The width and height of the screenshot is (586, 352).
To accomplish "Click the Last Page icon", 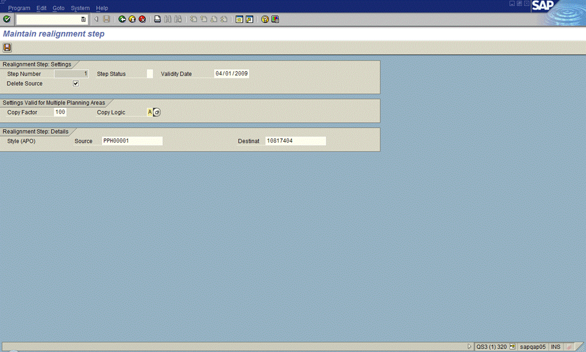I will (x=224, y=19).
